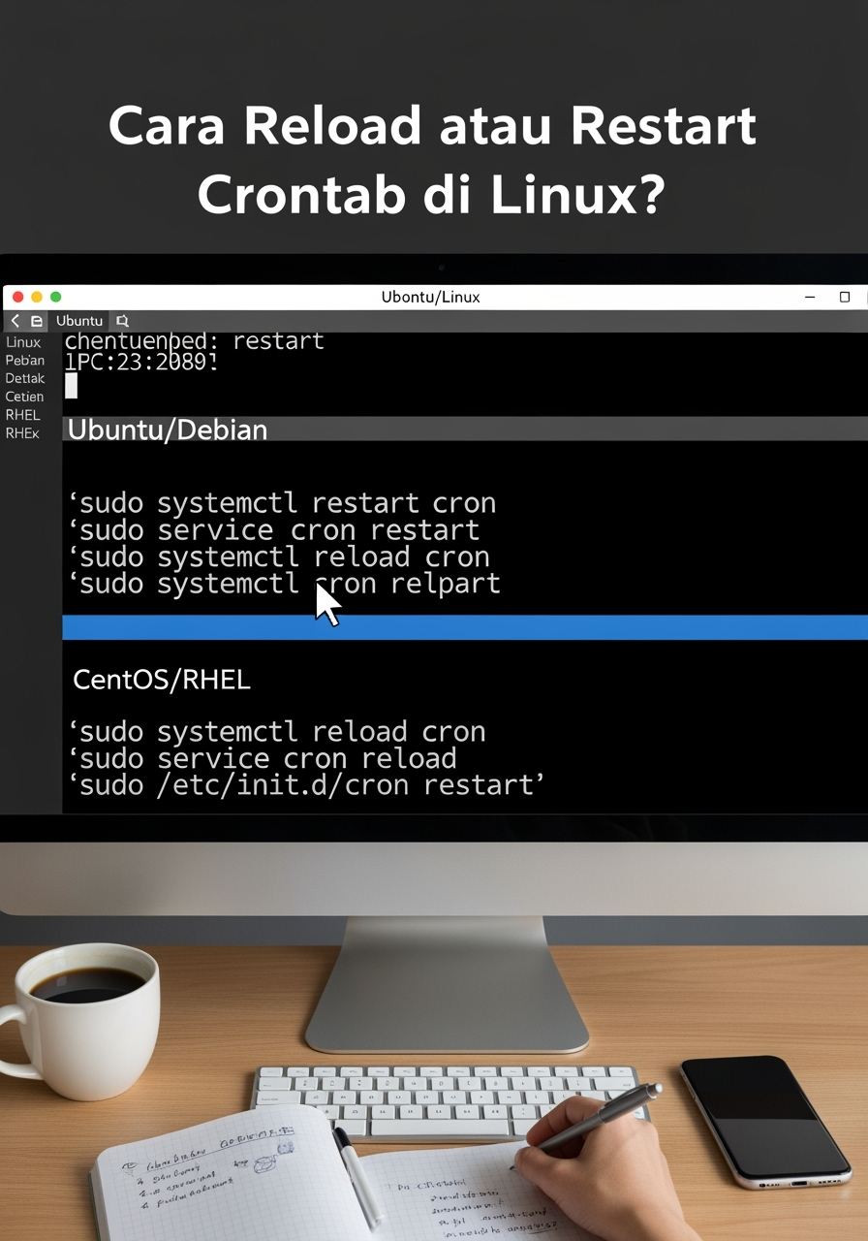Click the yellow minimize dot in title bar
The image size is (868, 1241).
coord(37,297)
